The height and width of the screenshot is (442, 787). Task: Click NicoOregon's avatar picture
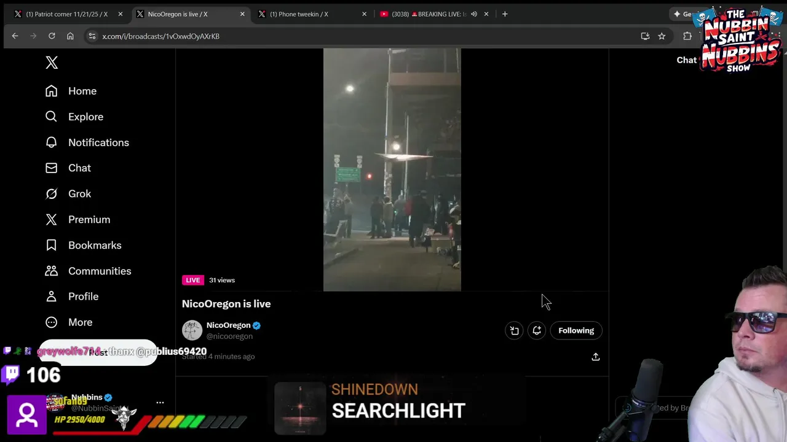coord(192,330)
